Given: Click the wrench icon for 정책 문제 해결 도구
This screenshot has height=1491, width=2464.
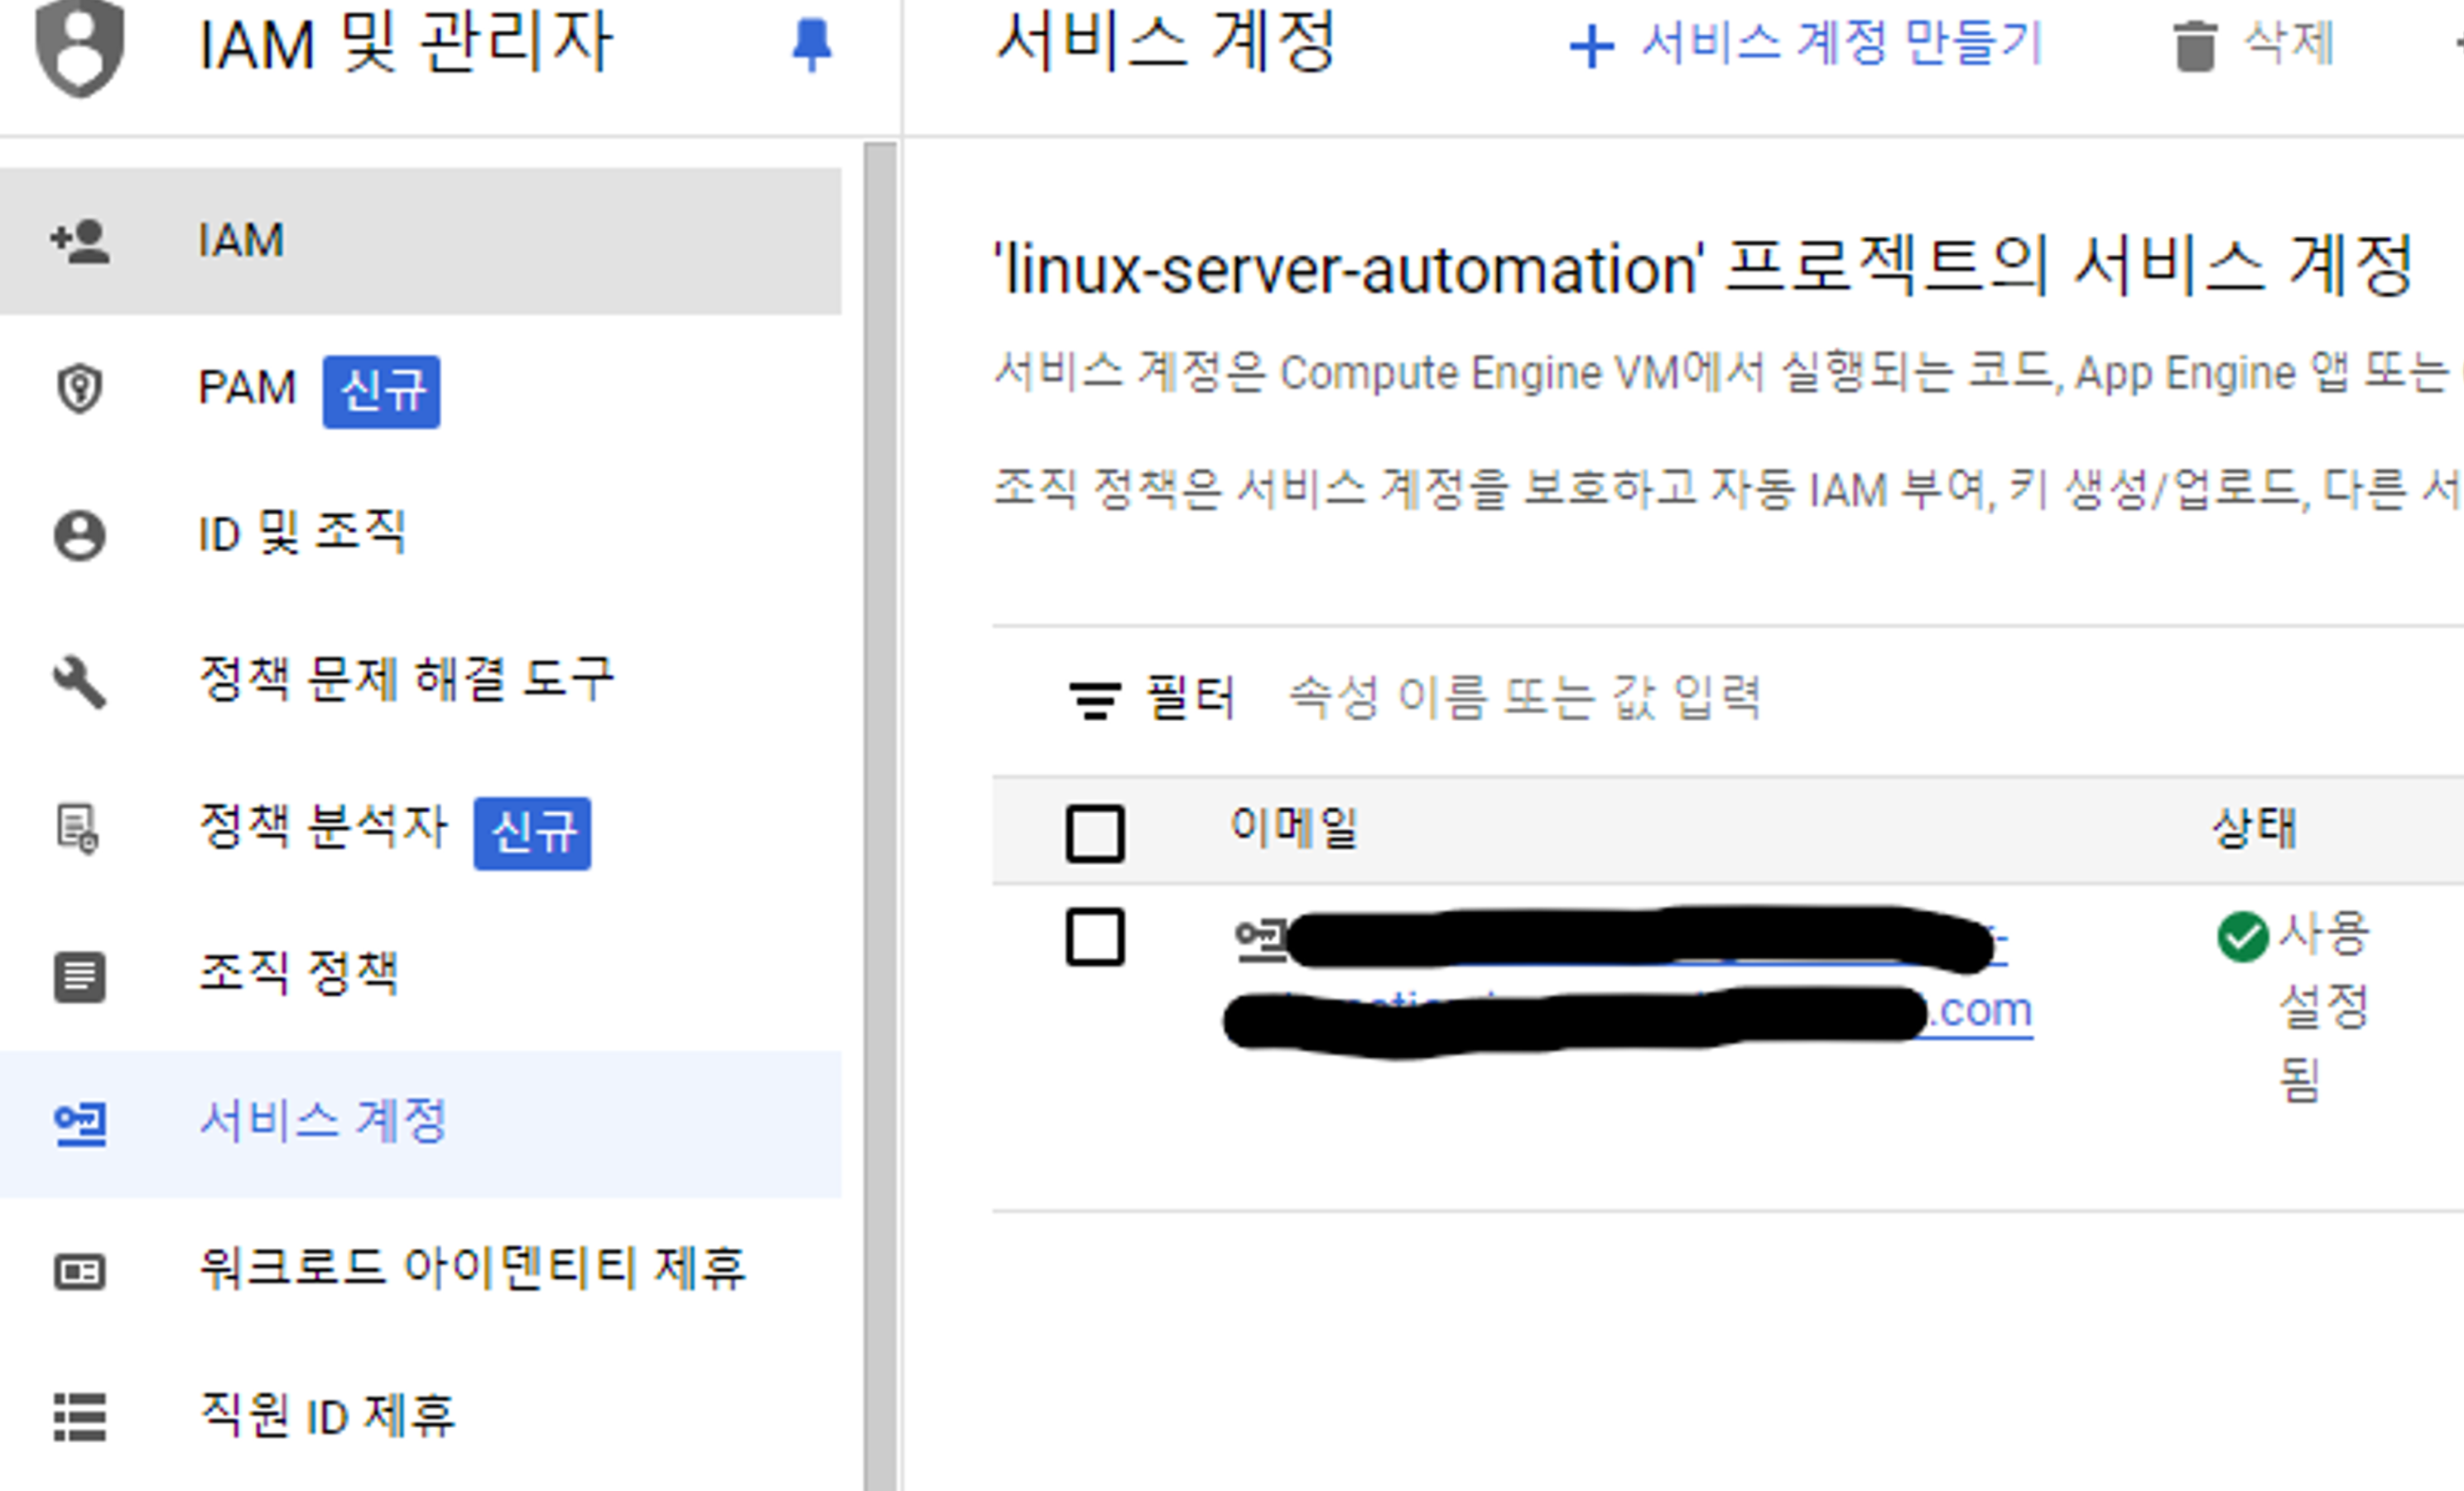Looking at the screenshot, I should pos(79,682).
